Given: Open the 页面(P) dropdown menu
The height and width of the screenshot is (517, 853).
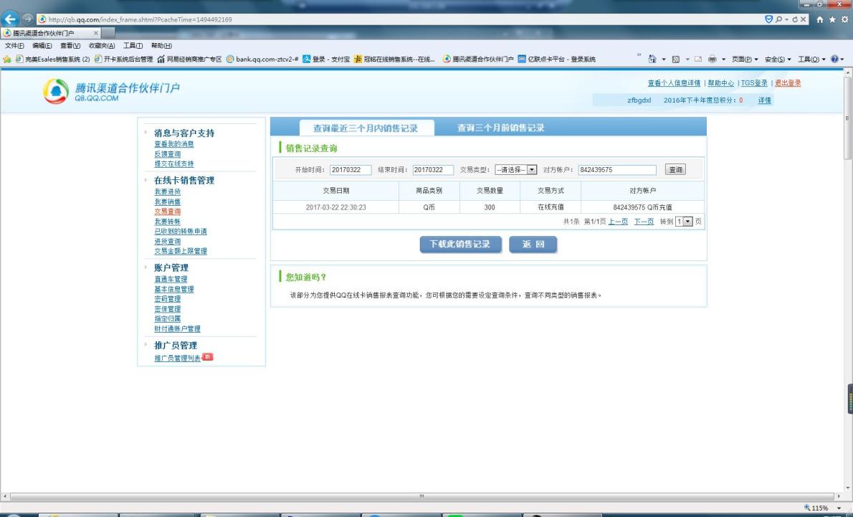Looking at the screenshot, I should [745, 59].
